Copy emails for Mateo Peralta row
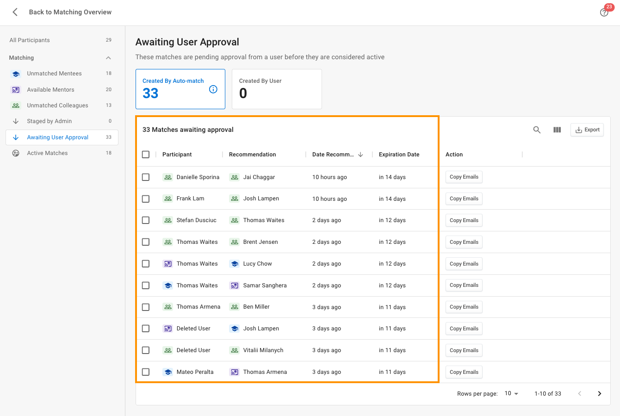 tap(464, 372)
